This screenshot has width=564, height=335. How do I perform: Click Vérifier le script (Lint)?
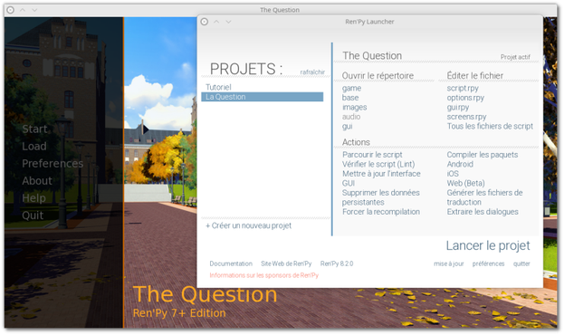coord(378,164)
